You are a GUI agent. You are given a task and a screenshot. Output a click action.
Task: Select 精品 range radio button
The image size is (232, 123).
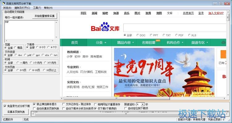pos(15,48)
